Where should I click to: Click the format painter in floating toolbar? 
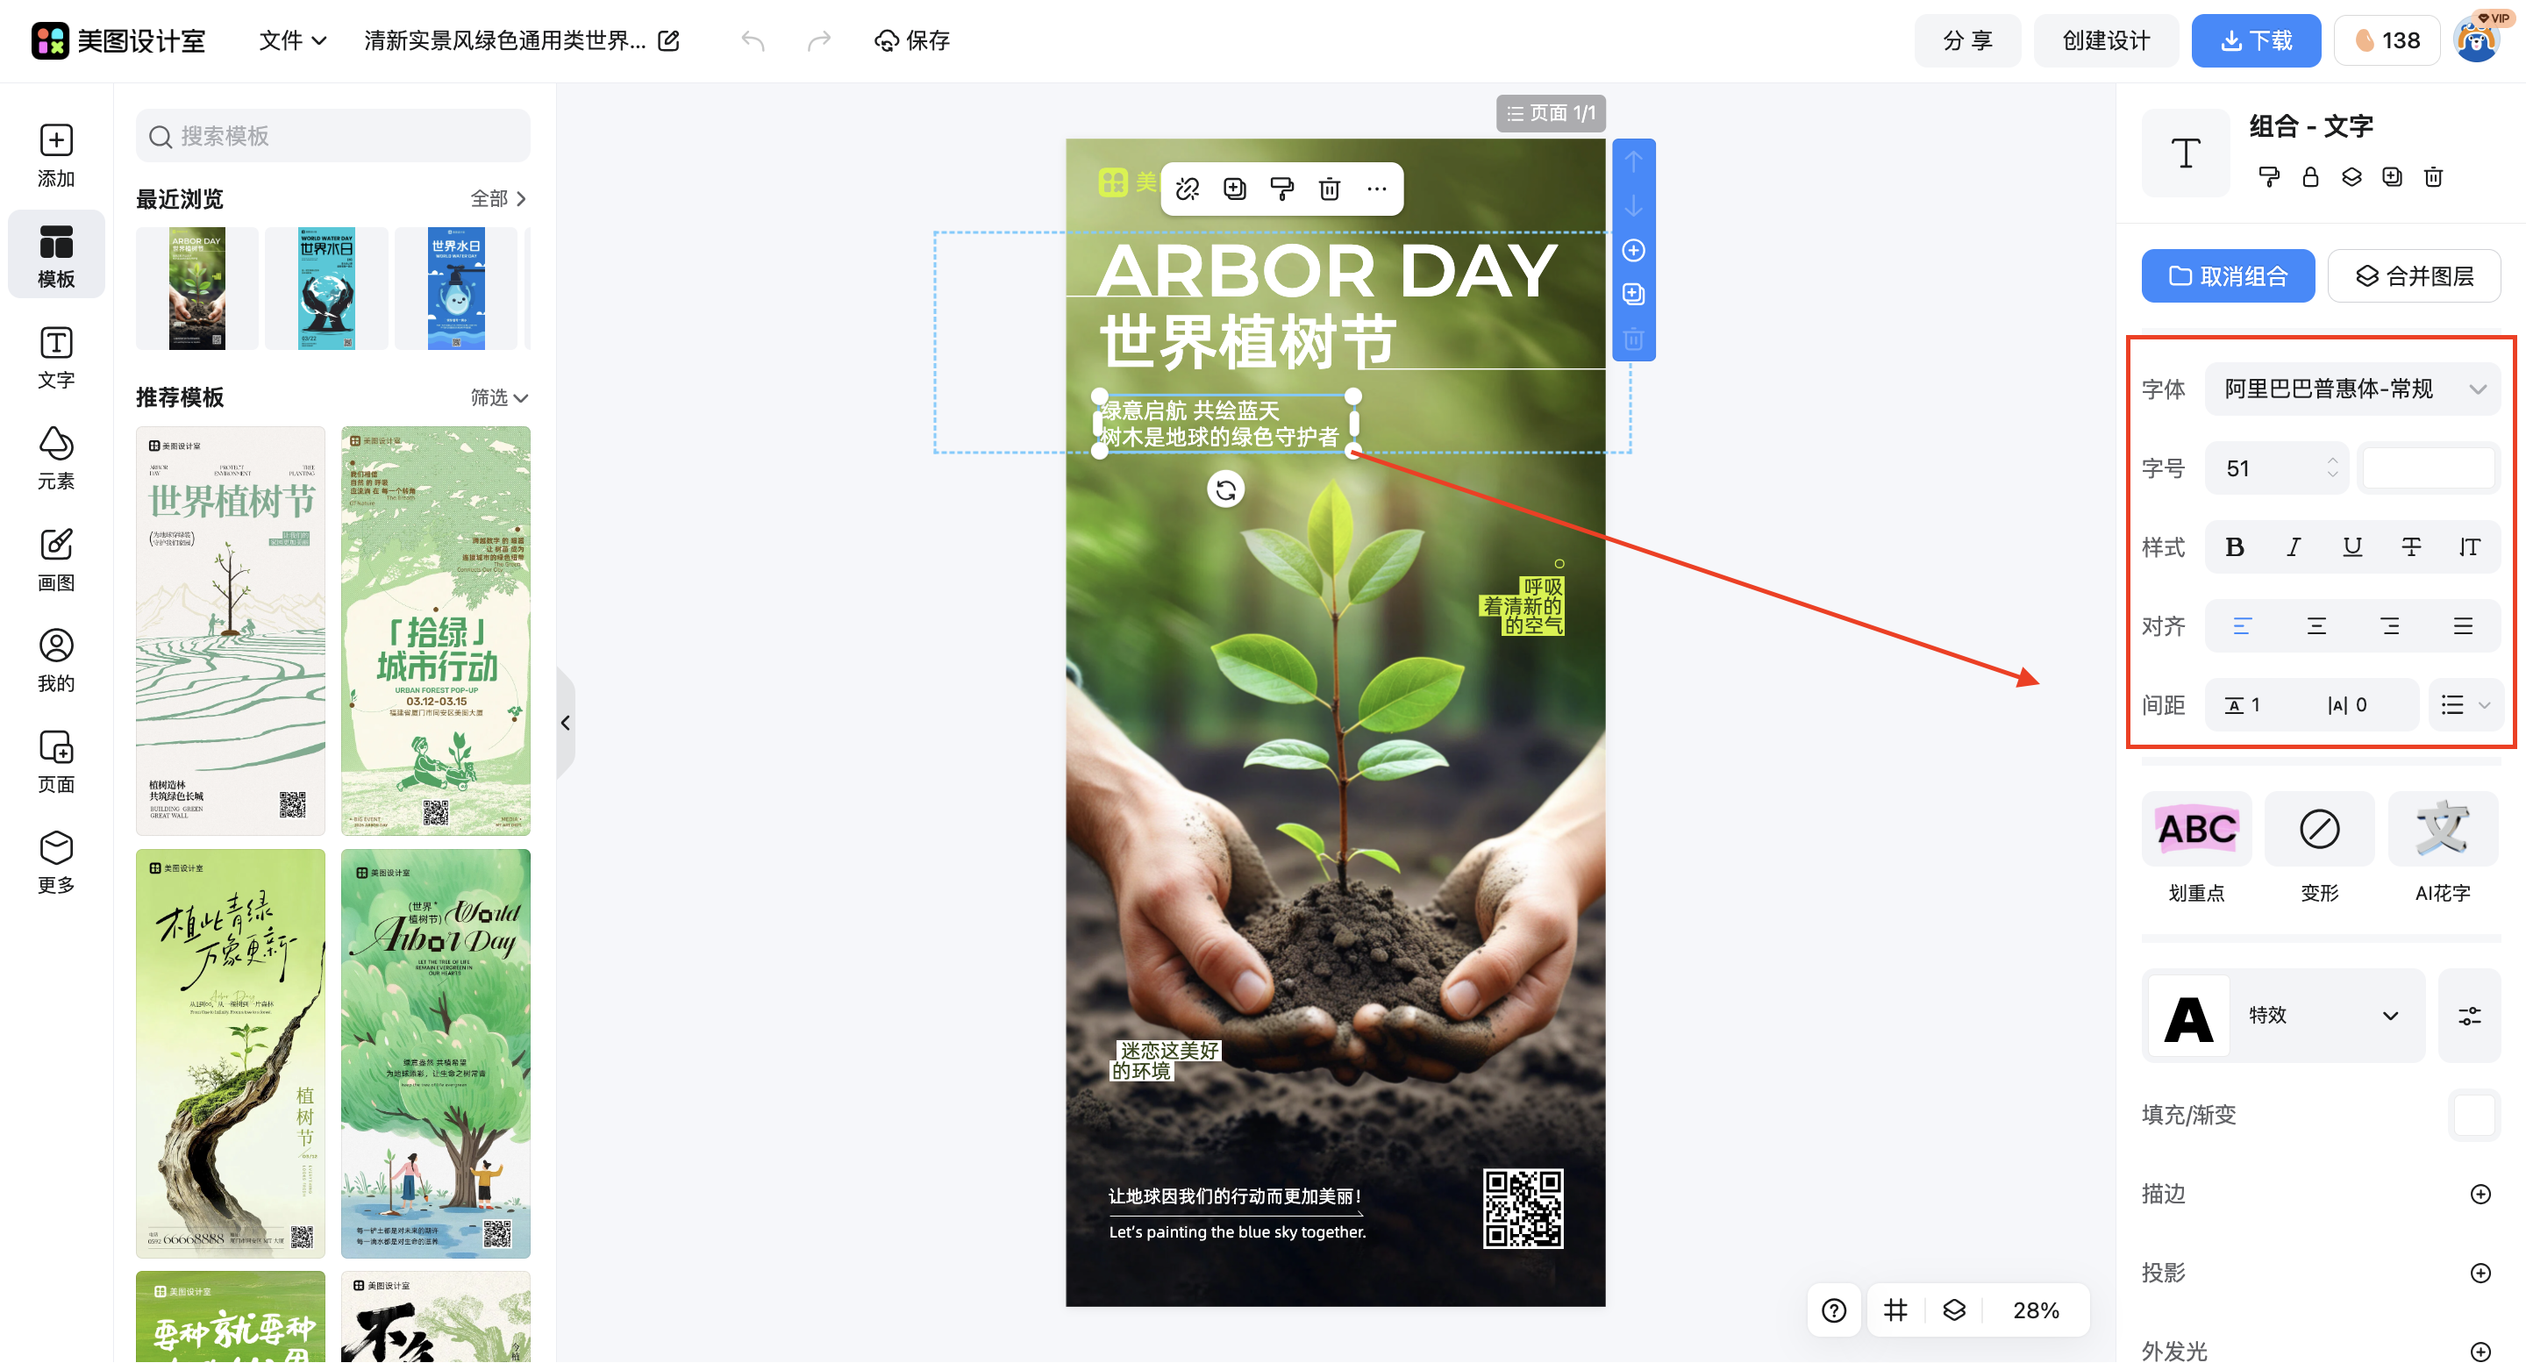pos(1281,189)
